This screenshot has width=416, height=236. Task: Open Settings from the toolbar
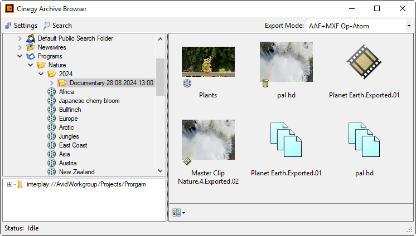pyautogui.click(x=21, y=26)
